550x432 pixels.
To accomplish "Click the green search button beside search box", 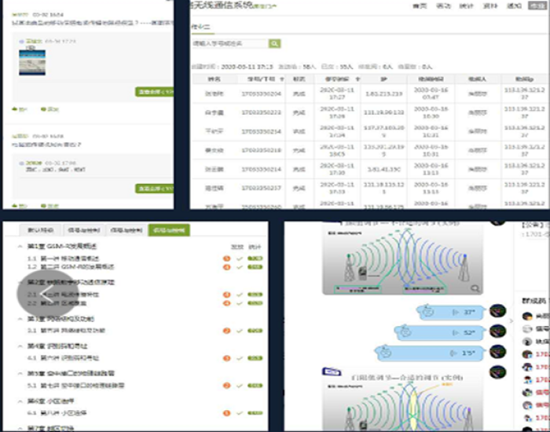I will 274,44.
